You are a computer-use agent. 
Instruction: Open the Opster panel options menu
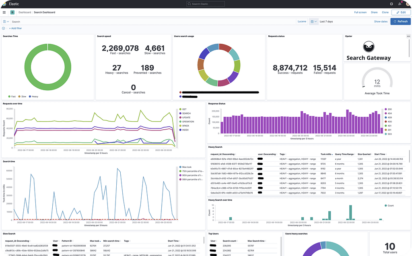(408, 36)
